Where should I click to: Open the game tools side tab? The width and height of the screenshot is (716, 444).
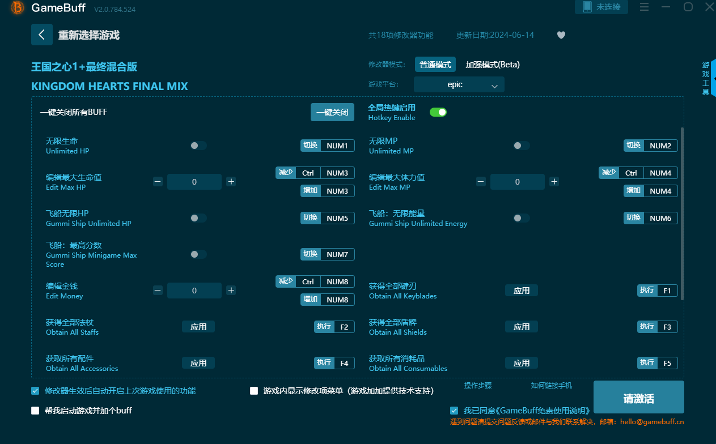point(707,78)
